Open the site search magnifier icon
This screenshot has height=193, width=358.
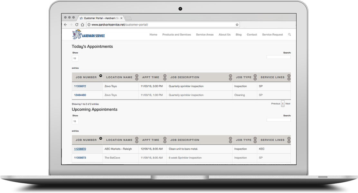289,35
